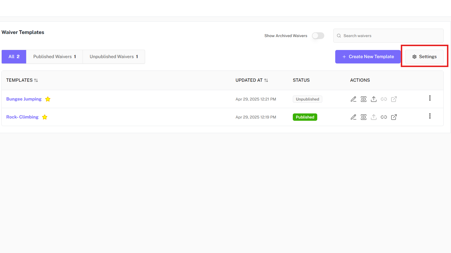Open Rock-Climbing waiver in new tab icon

point(394,117)
